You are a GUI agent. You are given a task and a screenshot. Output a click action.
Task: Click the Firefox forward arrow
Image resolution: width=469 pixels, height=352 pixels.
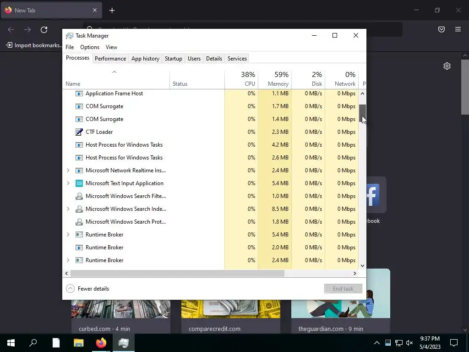coord(27,30)
